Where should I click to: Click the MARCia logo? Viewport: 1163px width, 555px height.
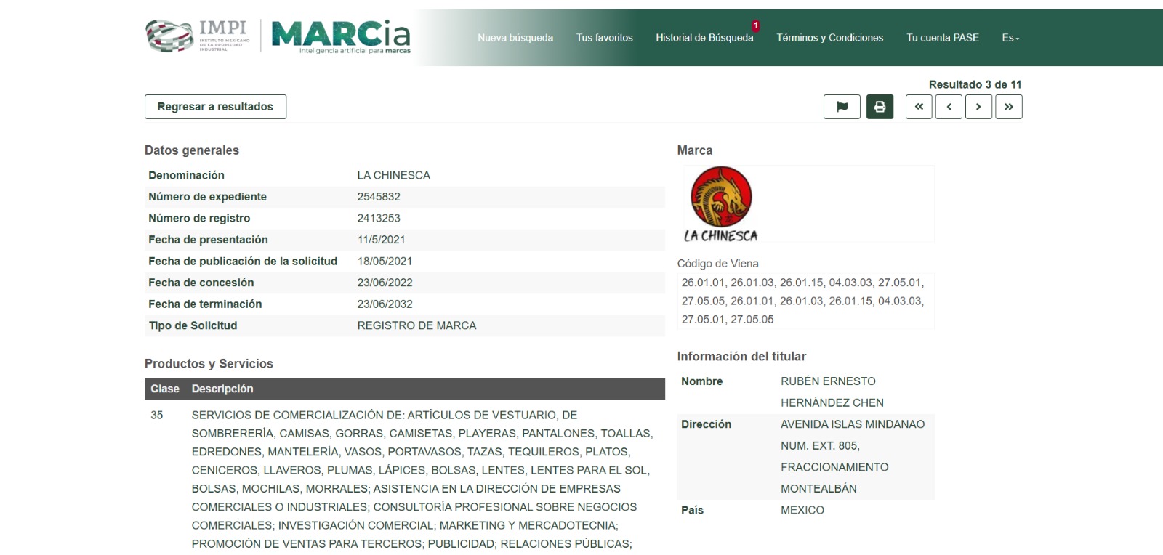(341, 37)
